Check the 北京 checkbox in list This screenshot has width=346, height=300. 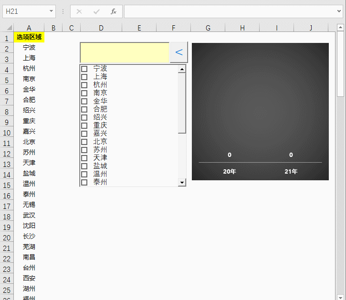tap(84, 142)
